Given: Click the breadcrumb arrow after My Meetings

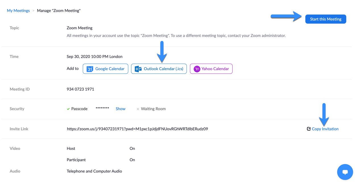Looking at the screenshot, I should coord(33,11).
